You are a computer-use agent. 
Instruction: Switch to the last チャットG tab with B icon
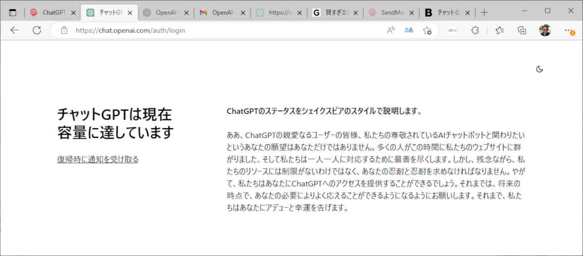(449, 13)
